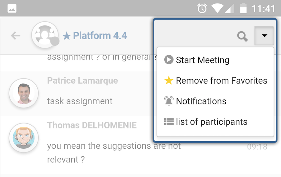Go back using the arrow icon

[x=15, y=35]
